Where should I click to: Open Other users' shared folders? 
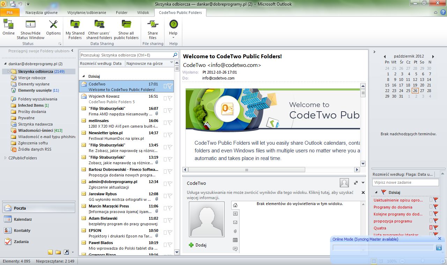coord(99,29)
